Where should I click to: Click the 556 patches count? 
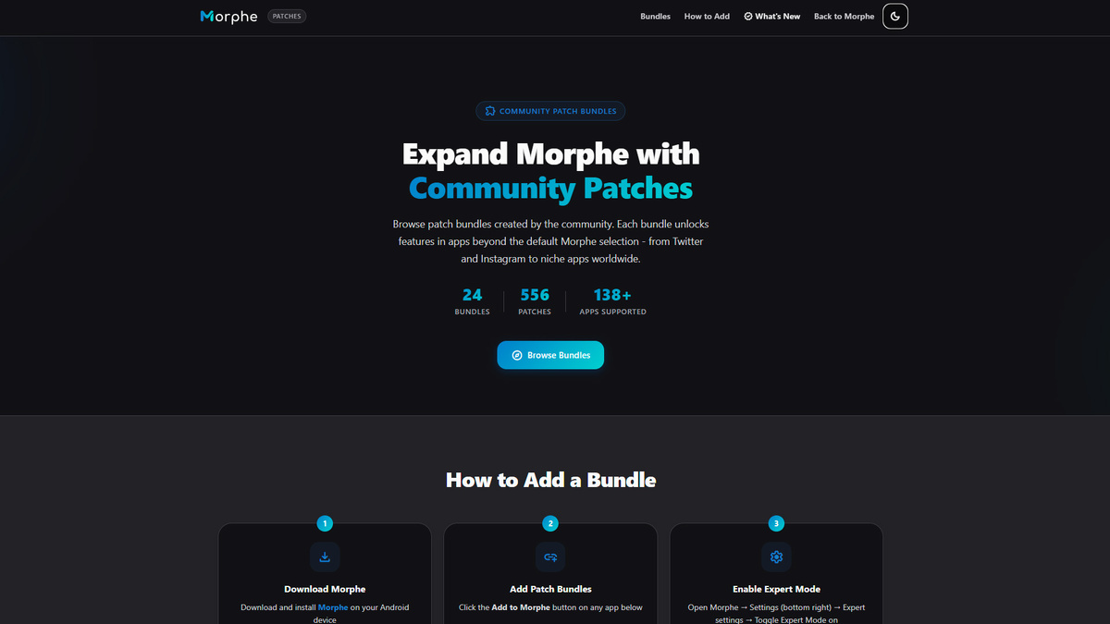(535, 295)
